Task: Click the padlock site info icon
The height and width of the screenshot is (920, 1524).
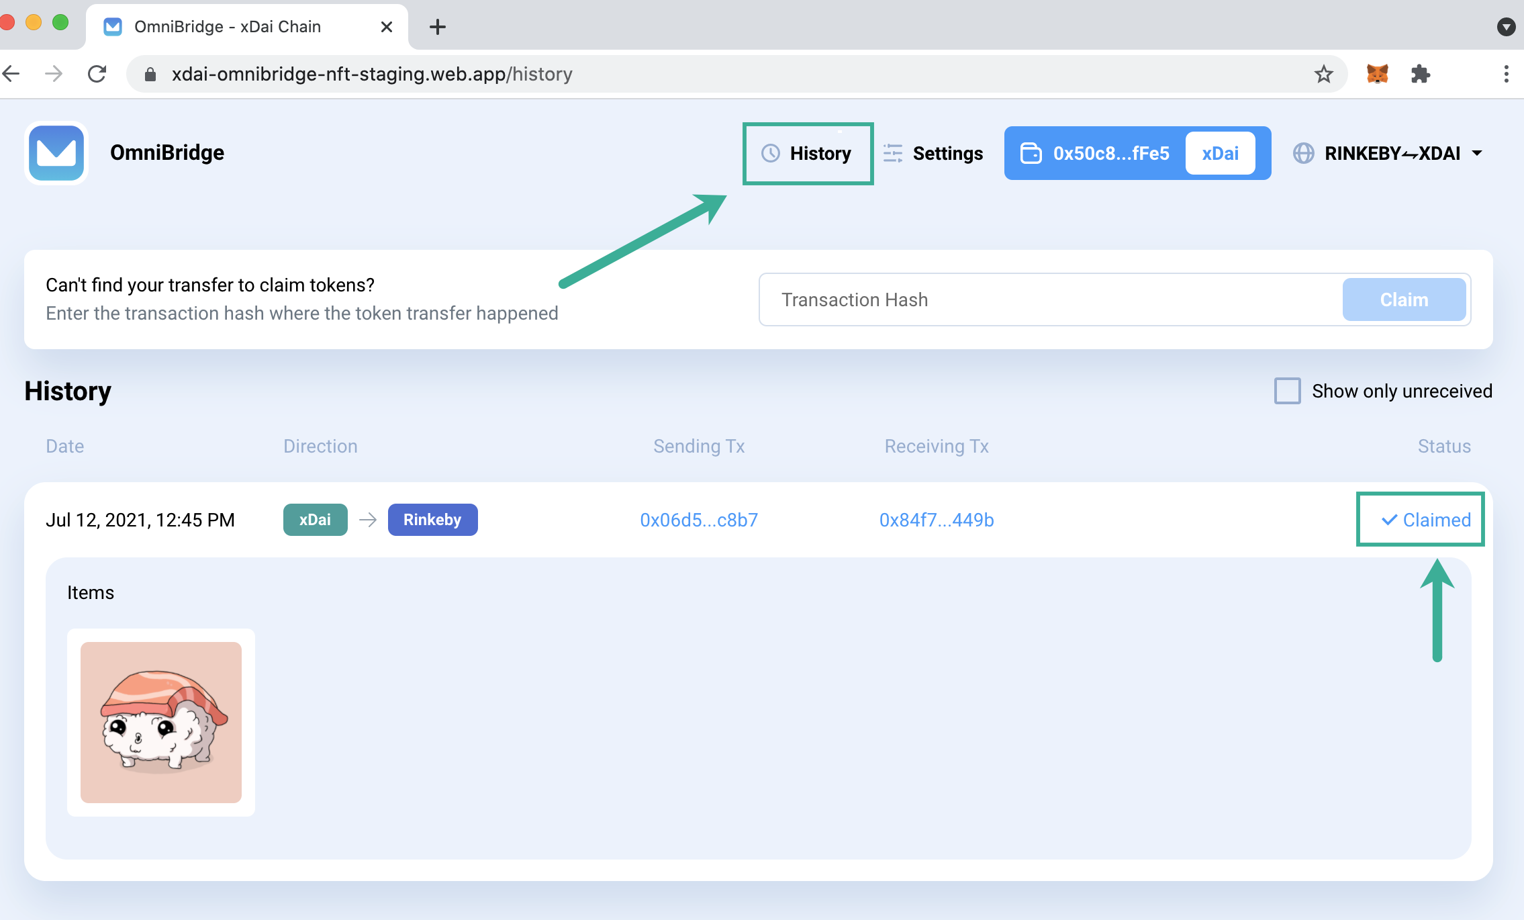Action: click(150, 74)
